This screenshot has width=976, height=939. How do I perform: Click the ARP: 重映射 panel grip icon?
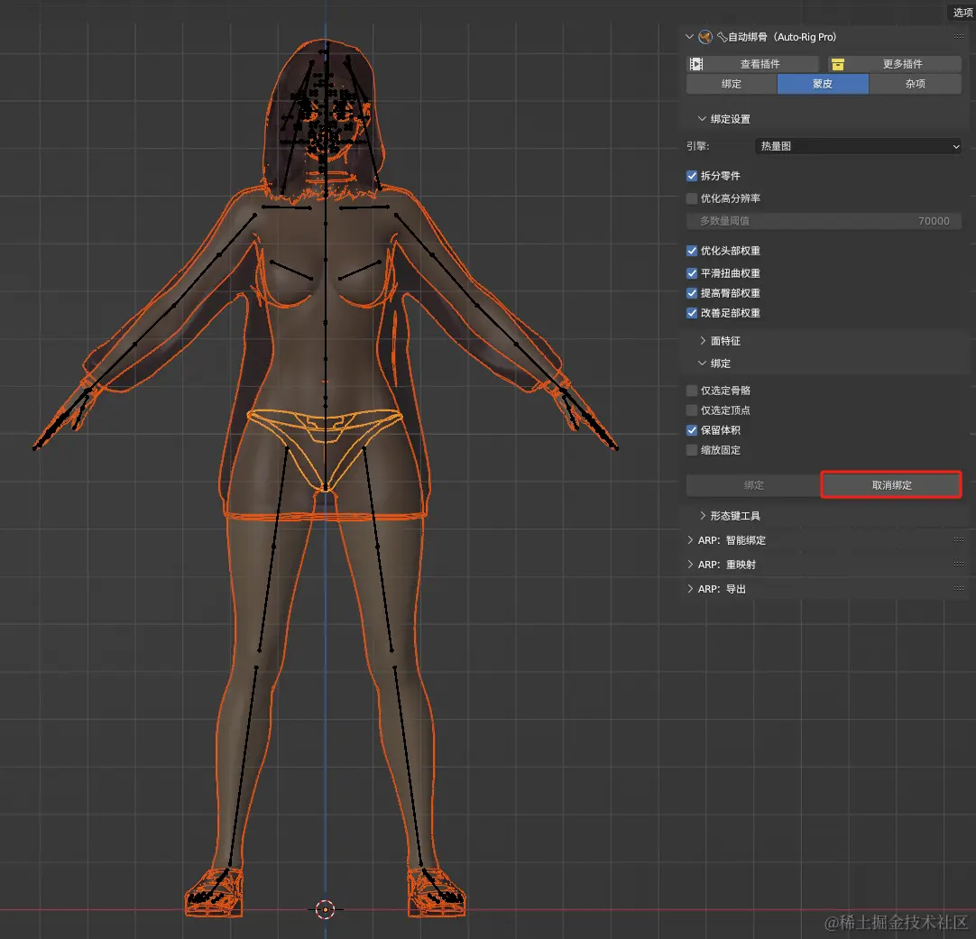(958, 565)
